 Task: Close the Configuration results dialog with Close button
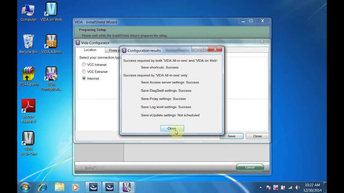click(x=172, y=128)
